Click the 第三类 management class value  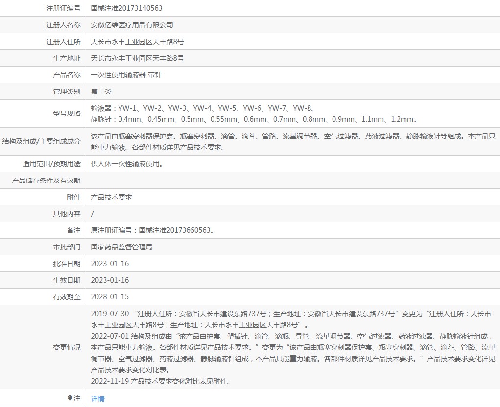[101, 91]
